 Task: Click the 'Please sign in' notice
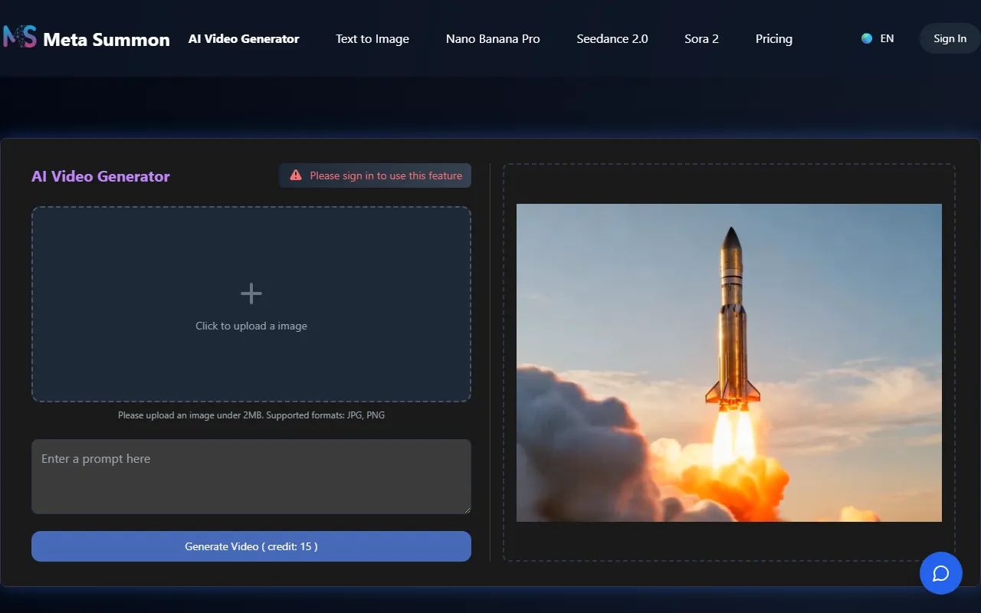[386, 175]
